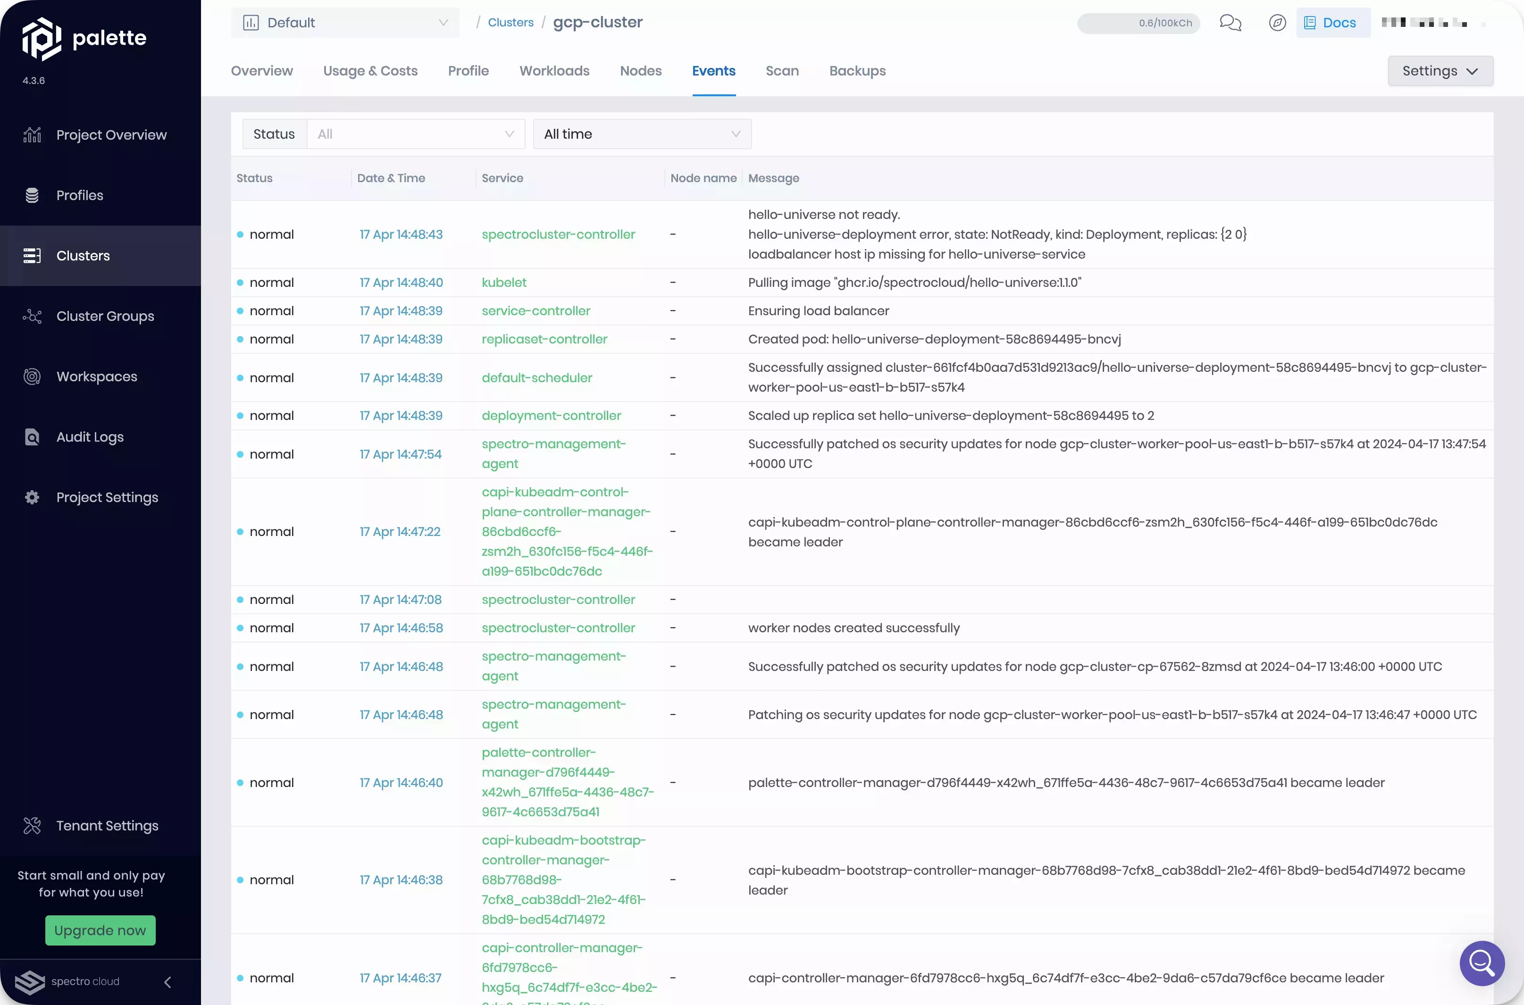Collapse sidebar with the left chevron
This screenshot has height=1005, width=1524.
(x=168, y=982)
